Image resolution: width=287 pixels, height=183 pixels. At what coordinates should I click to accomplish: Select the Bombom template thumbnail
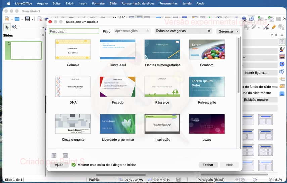click(x=207, y=49)
